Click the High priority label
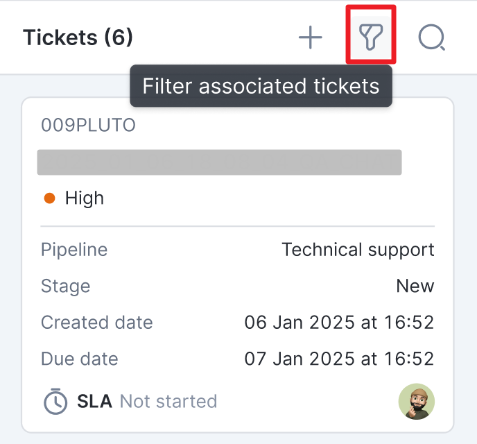This screenshot has height=444, width=477. click(x=84, y=198)
